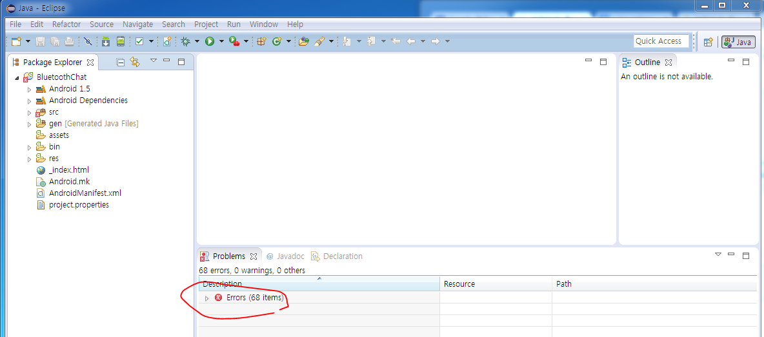Click the Open Type folder icon

(304, 42)
